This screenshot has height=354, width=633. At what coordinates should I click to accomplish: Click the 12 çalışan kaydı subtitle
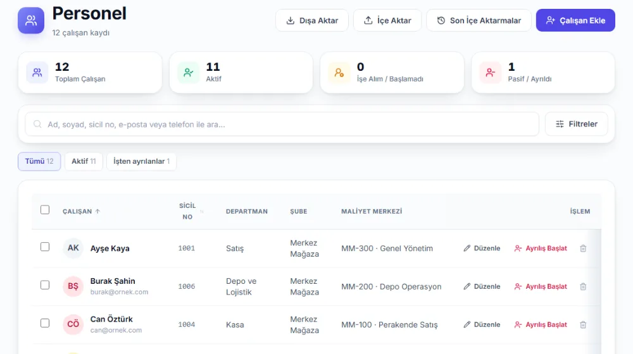coord(81,33)
